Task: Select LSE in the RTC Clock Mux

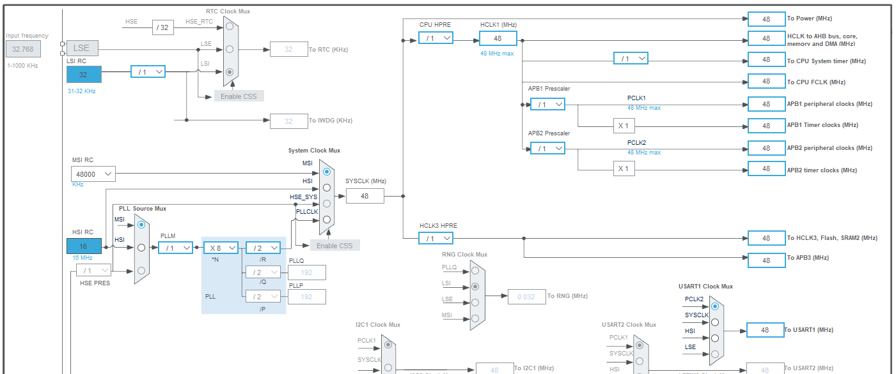Action: click(x=229, y=49)
